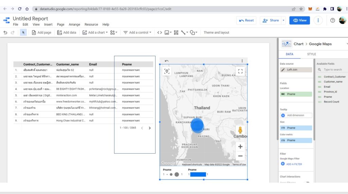This screenshot has height=194, width=348.
Task: Expand the Share options arrow
Action: point(283,20)
